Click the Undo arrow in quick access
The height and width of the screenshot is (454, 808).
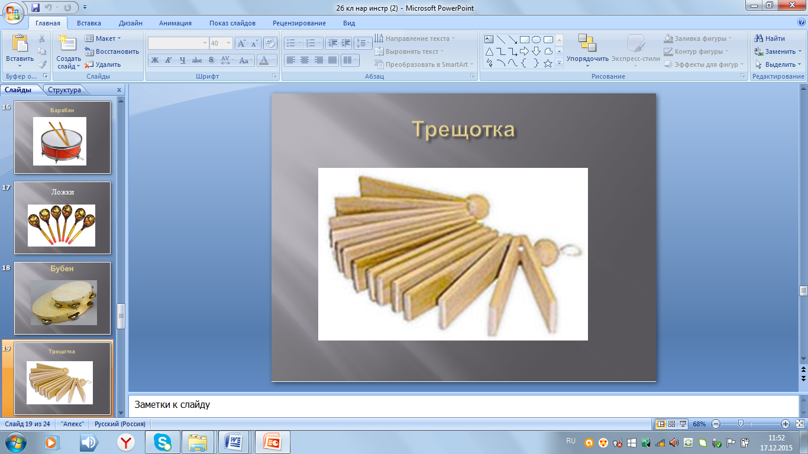point(50,8)
